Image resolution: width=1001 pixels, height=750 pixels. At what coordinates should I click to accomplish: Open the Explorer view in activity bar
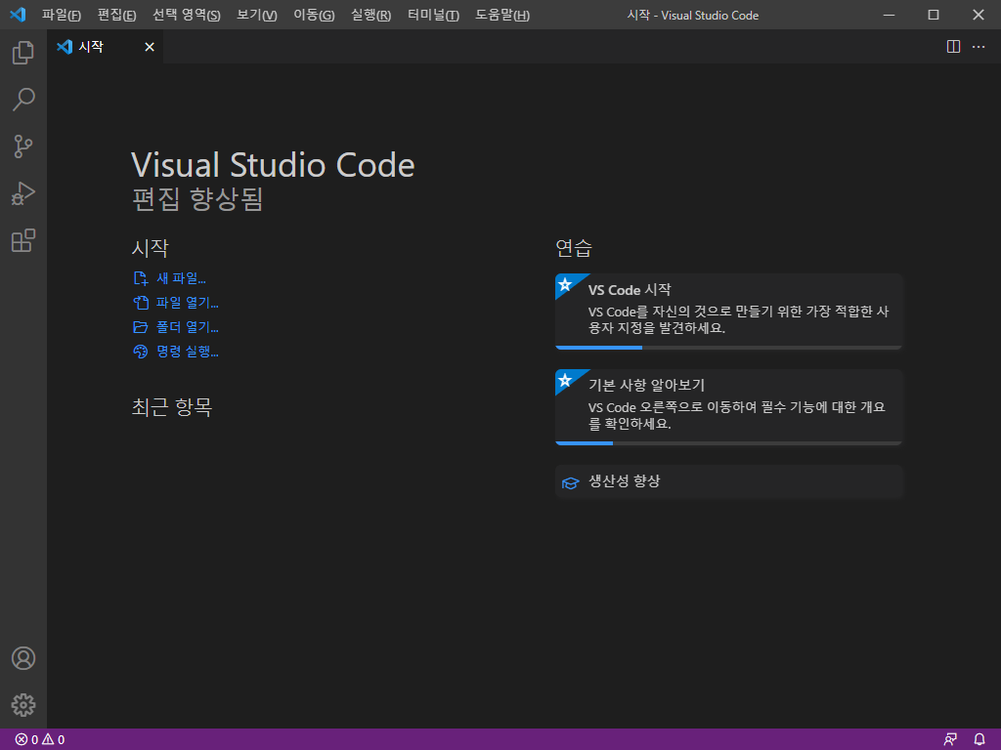point(23,53)
